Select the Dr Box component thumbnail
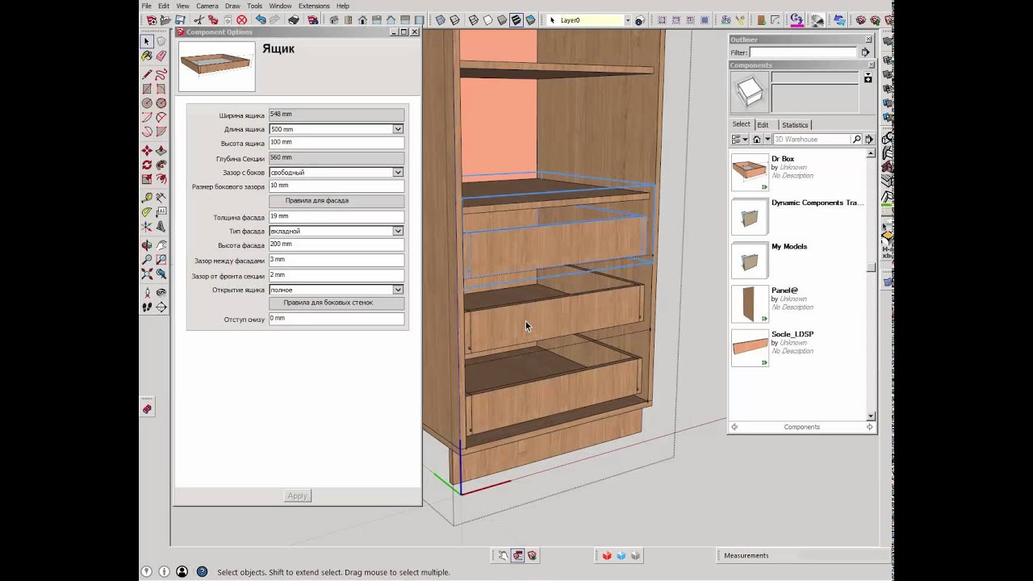The width and height of the screenshot is (1033, 581). [x=750, y=173]
